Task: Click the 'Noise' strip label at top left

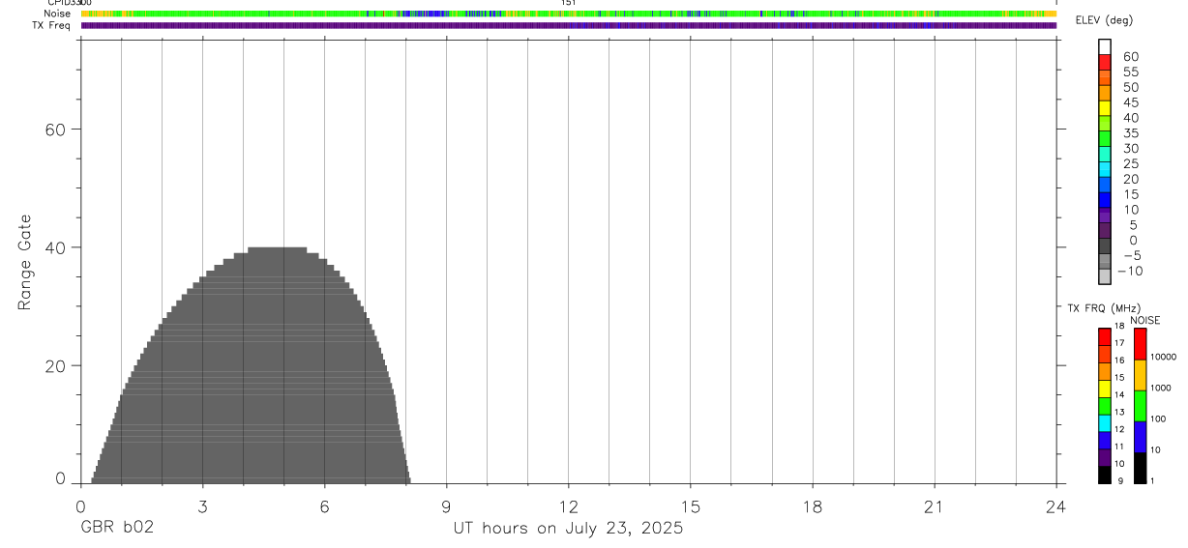Action: point(57,14)
